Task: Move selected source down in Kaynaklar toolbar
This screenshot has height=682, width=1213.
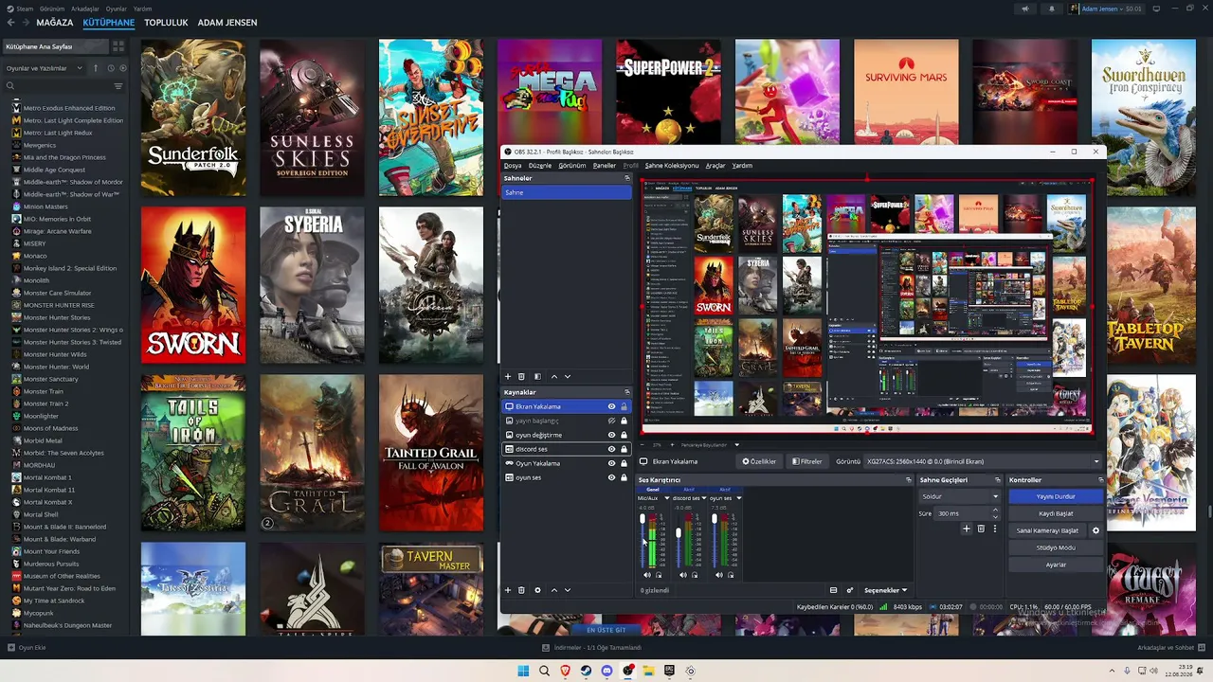Action: click(x=568, y=590)
